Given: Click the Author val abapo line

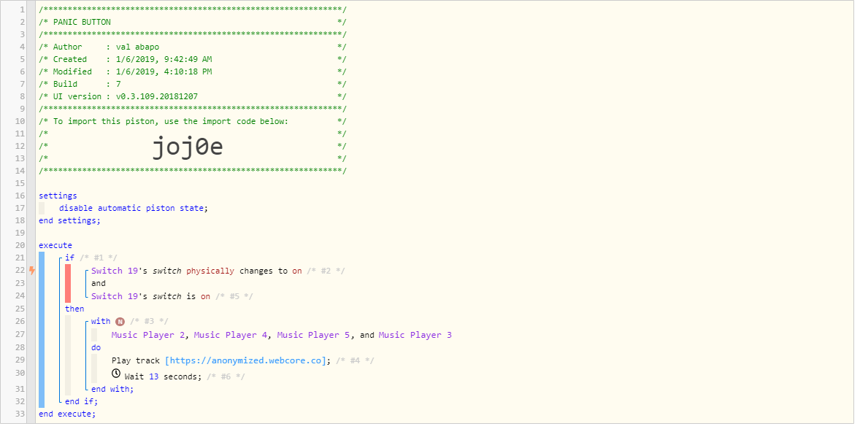Looking at the screenshot, I should click(x=193, y=47).
